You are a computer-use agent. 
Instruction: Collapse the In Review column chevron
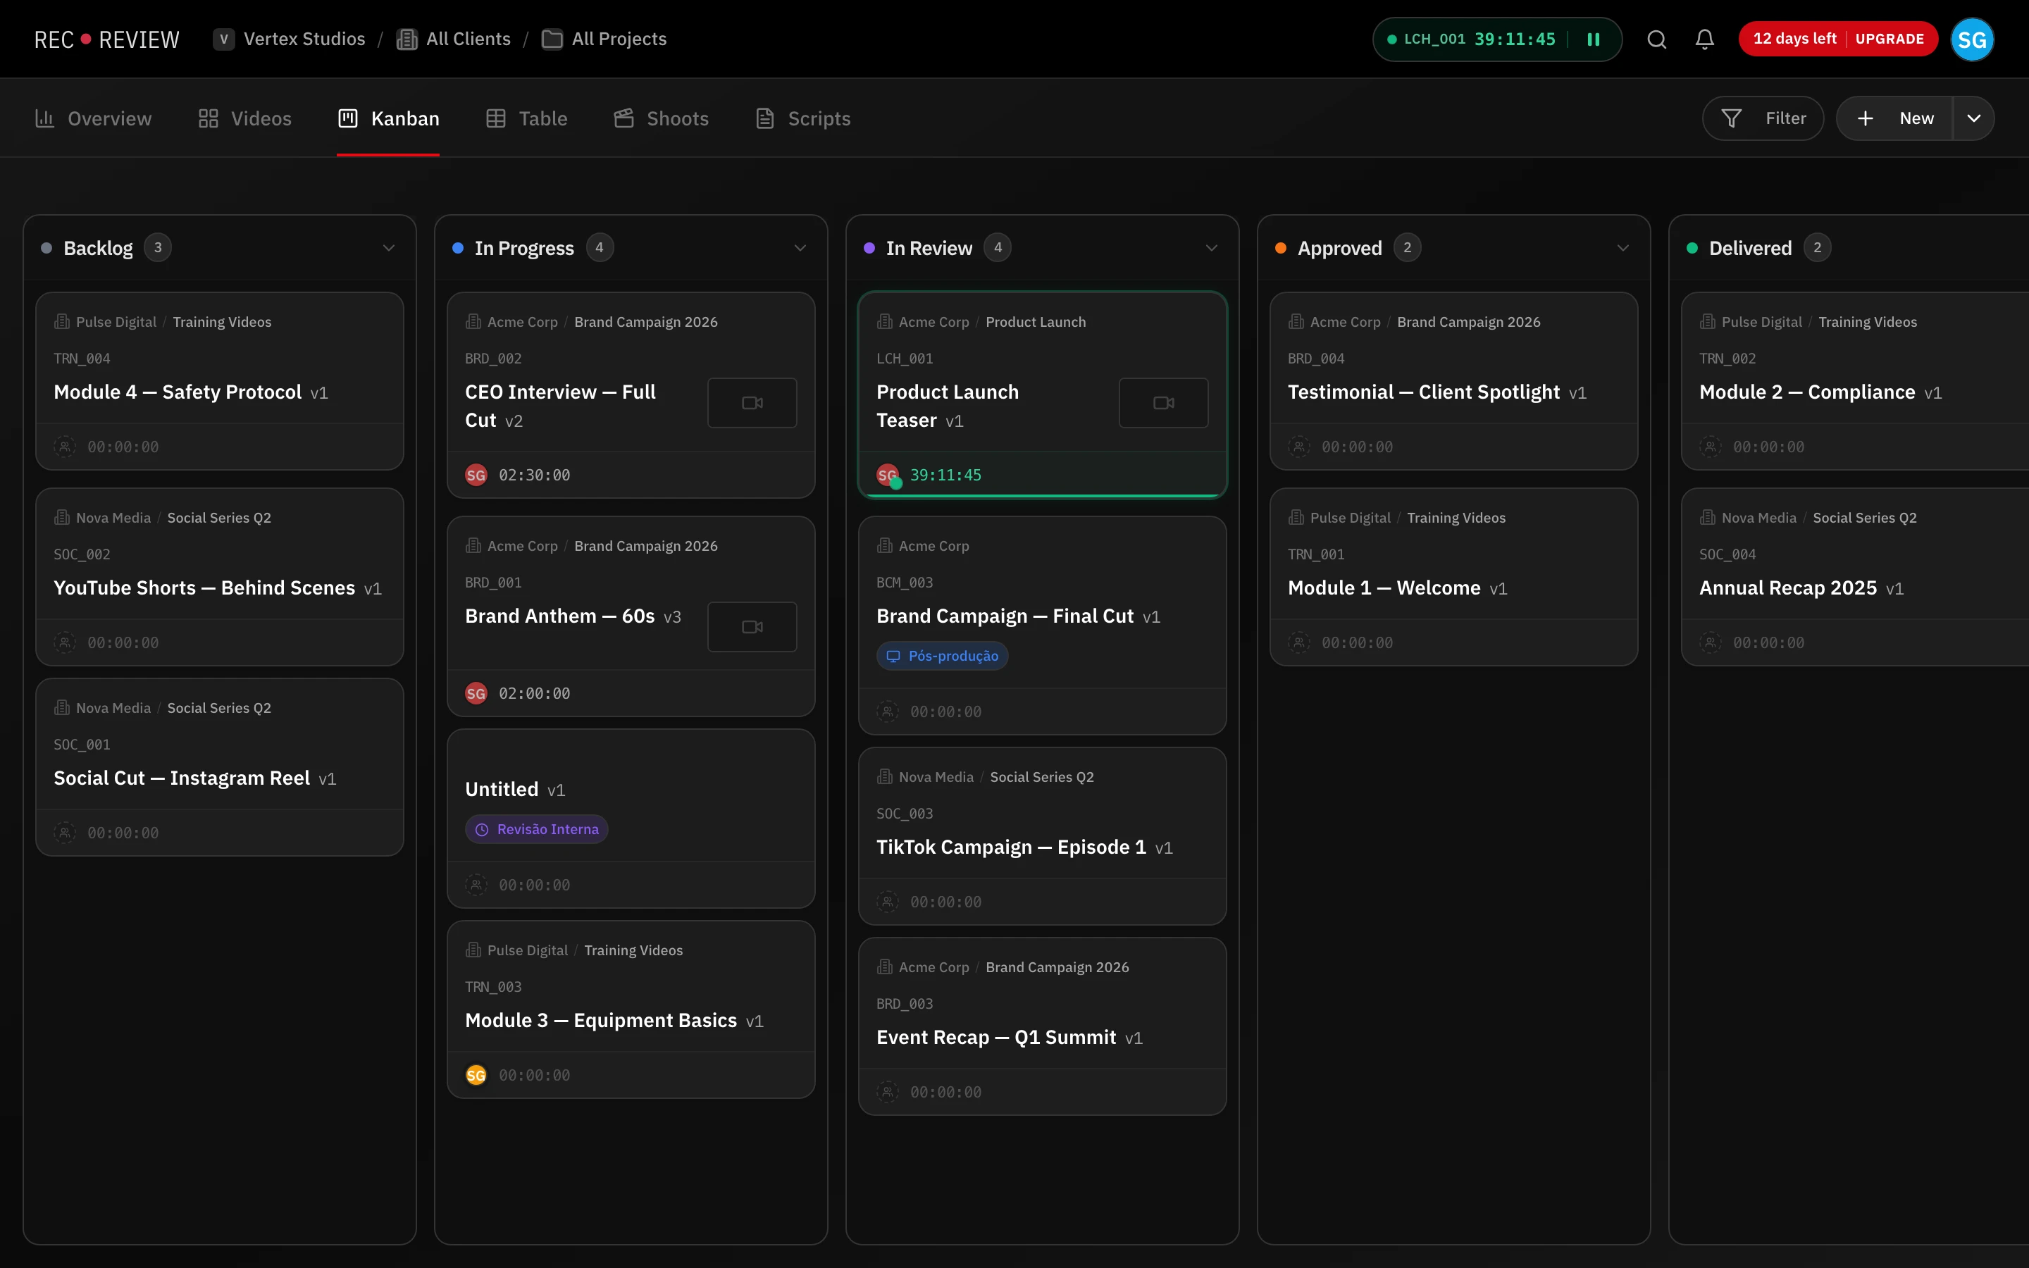(x=1210, y=248)
